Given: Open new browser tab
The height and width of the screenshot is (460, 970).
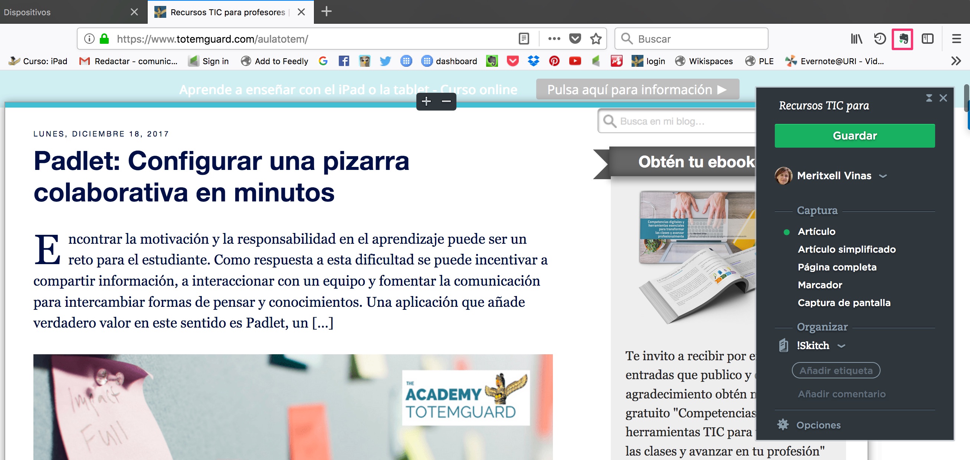Looking at the screenshot, I should click(x=326, y=11).
